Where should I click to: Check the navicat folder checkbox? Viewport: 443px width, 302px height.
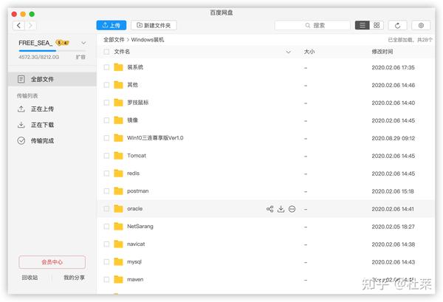click(106, 244)
